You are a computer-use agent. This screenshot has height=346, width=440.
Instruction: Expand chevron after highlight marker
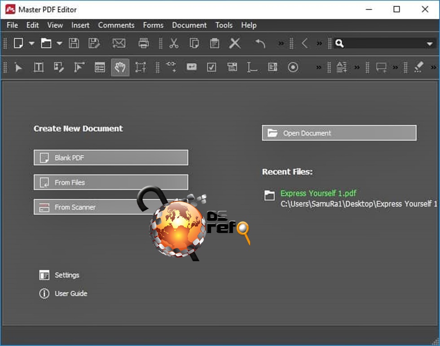(434, 68)
